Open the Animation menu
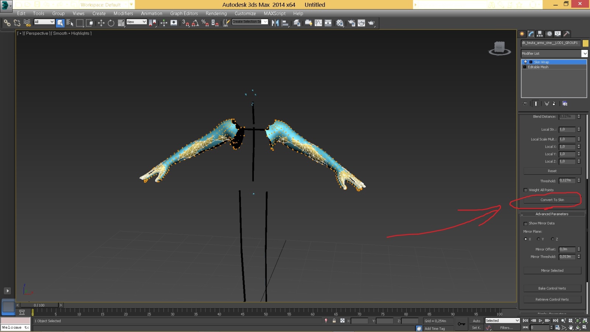The height and width of the screenshot is (332, 590). [152, 13]
